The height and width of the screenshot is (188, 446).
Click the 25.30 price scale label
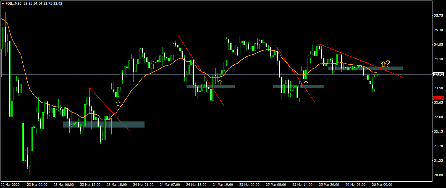click(439, 30)
